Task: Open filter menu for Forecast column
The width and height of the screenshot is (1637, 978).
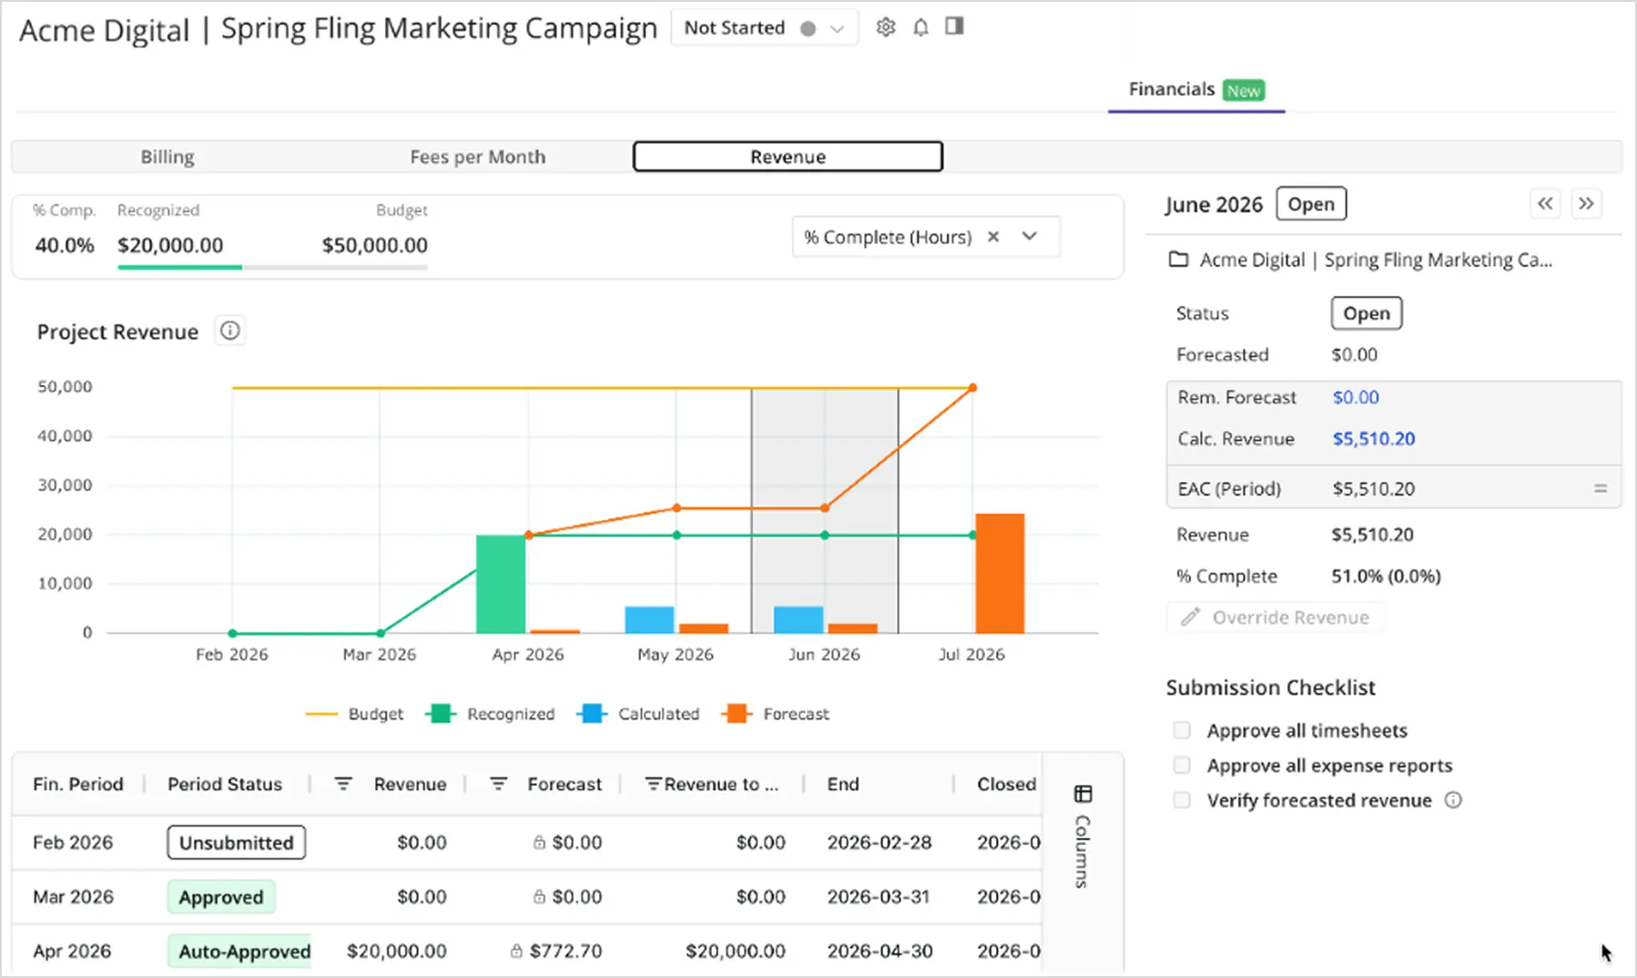Action: click(498, 784)
